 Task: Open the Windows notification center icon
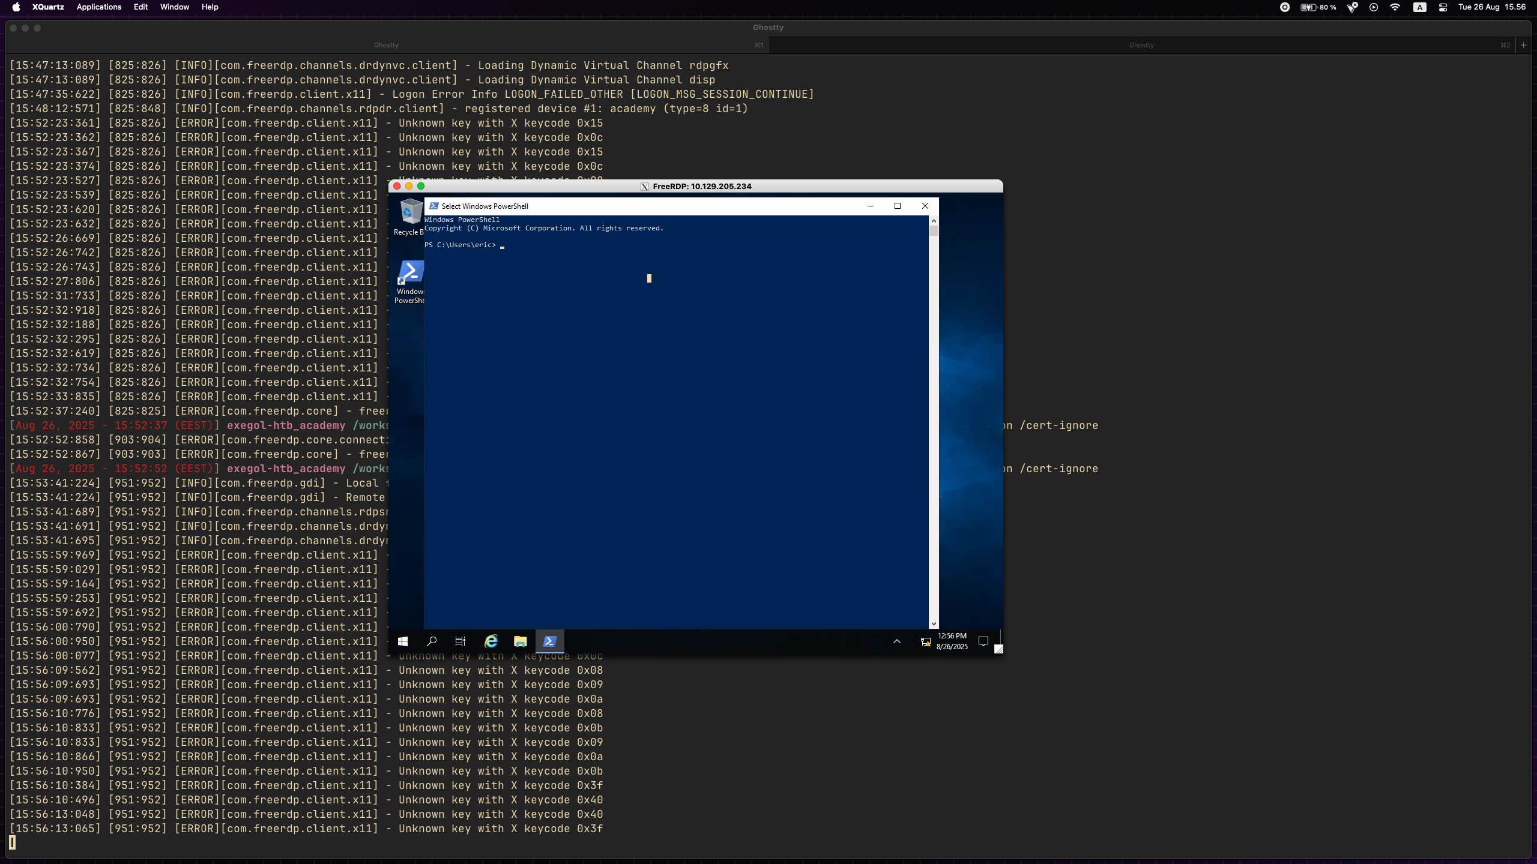coord(983,641)
